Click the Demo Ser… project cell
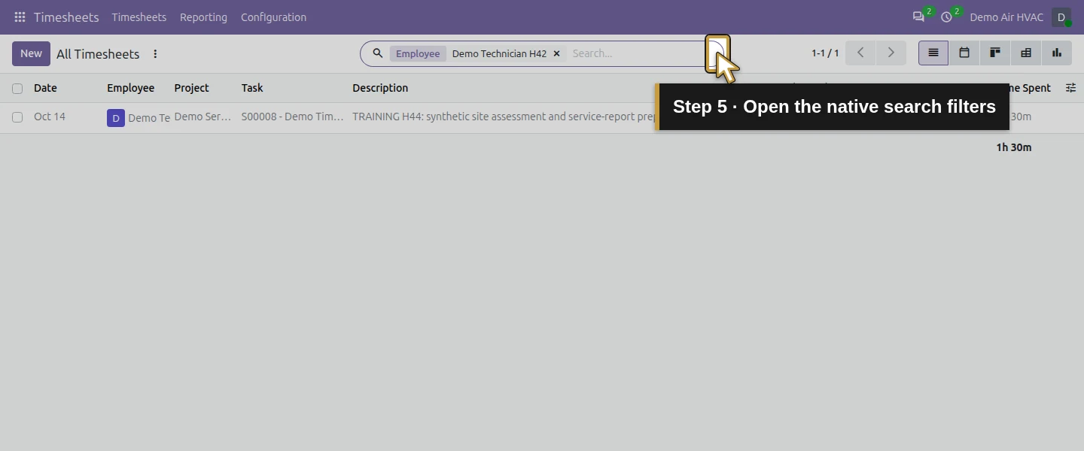 (202, 117)
